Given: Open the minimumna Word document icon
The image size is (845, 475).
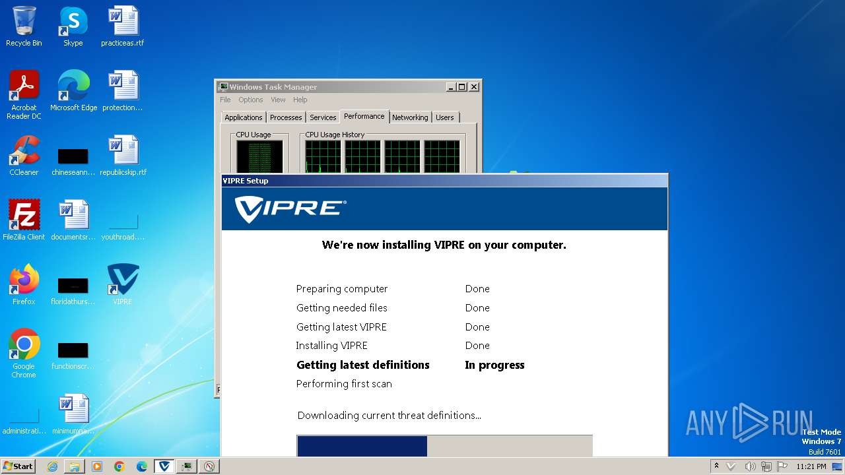Looking at the screenshot, I should tap(73, 414).
